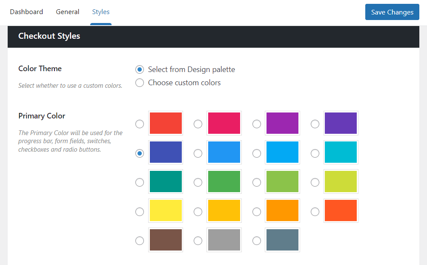This screenshot has height=265, width=427.
Task: Select the teal color radio button
Action: [140, 182]
